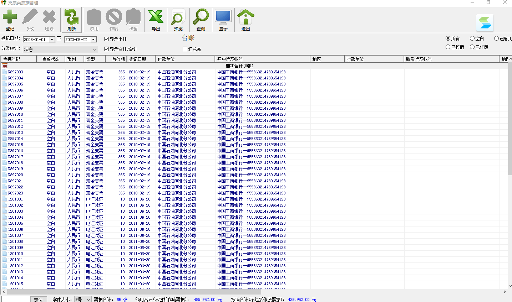Screen dimensions: 512x302
Task: Click 现金支票 type in N897015 row
Action: [95, 145]
